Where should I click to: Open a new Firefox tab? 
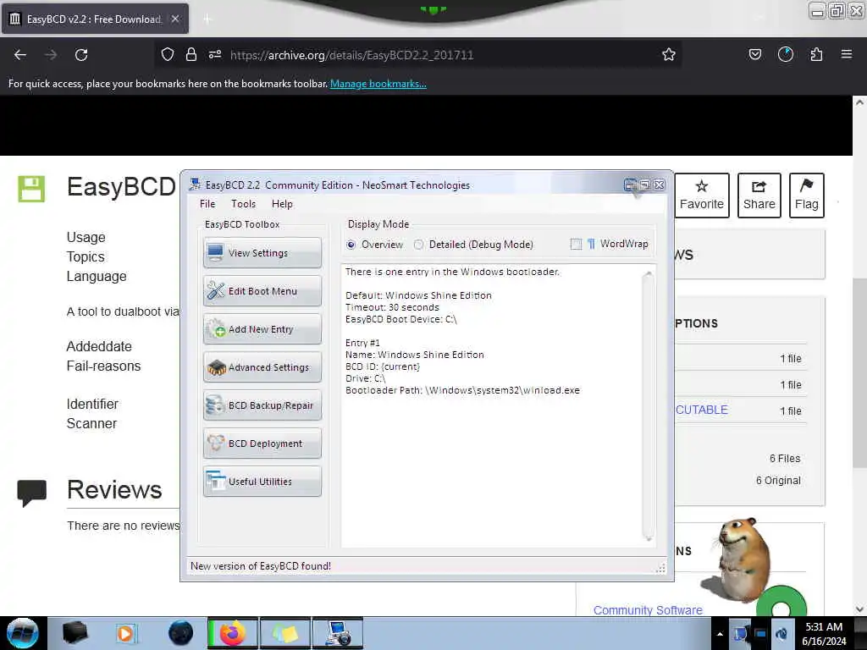pyautogui.click(x=207, y=19)
